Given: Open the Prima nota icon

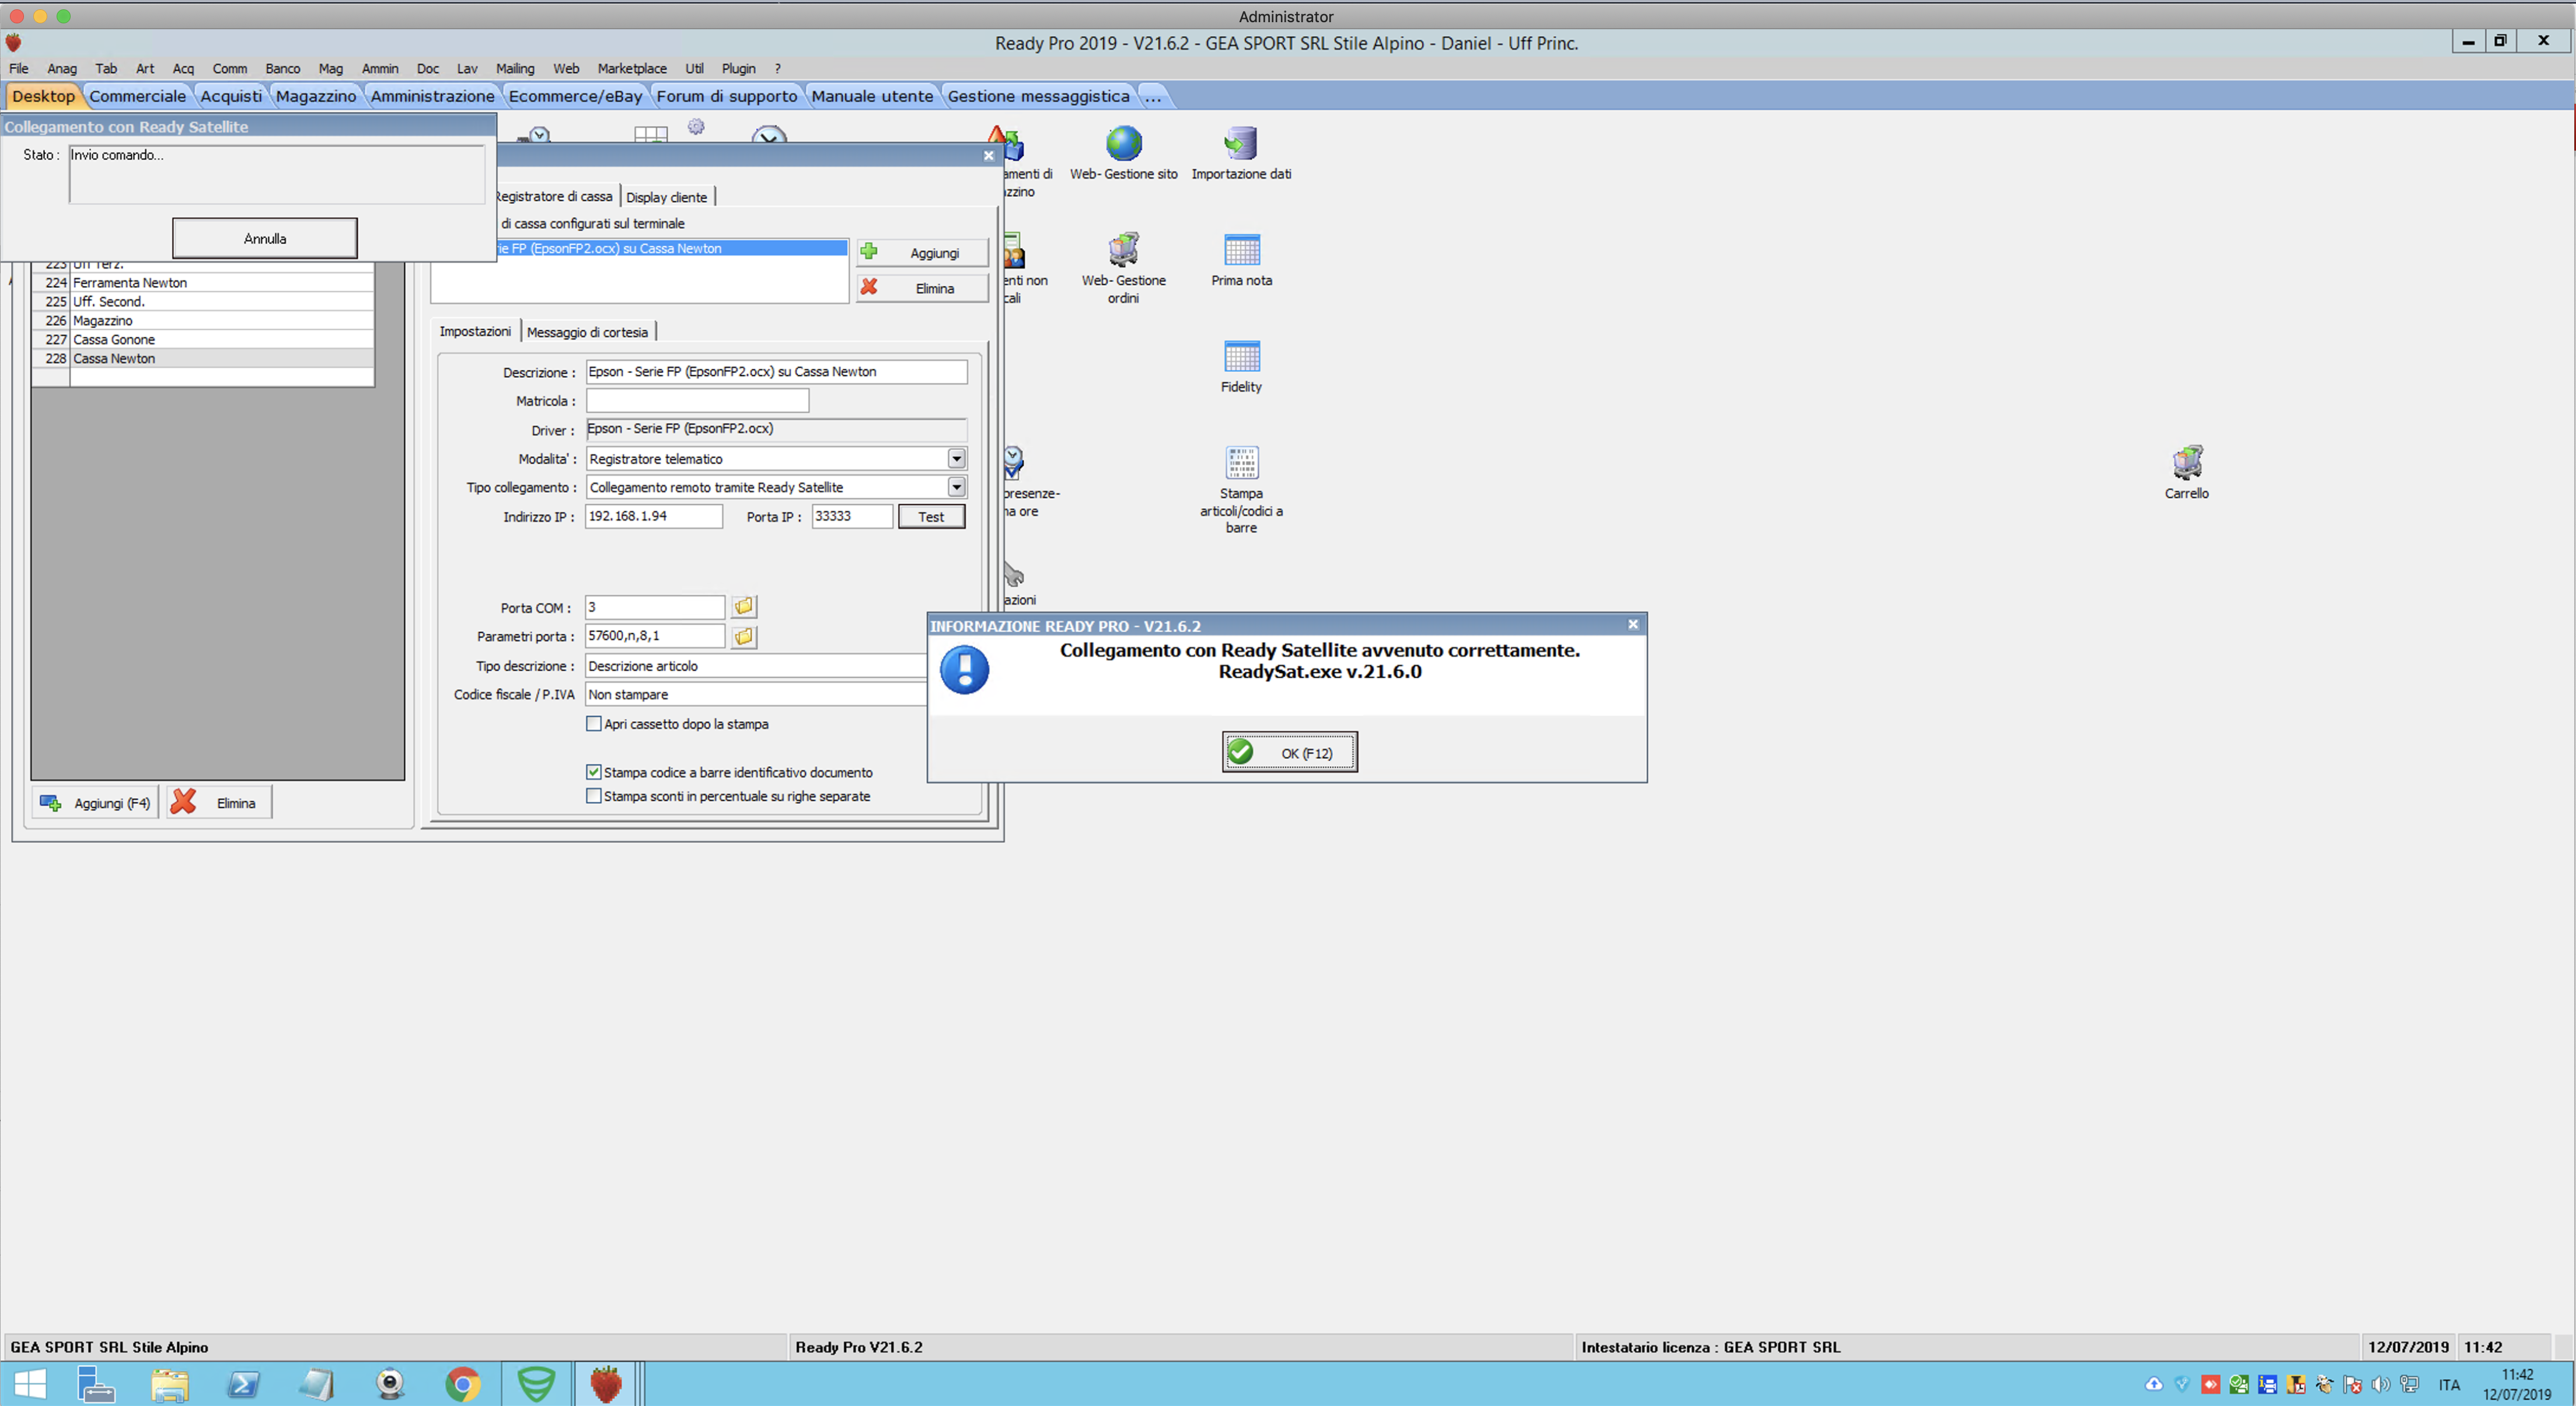Looking at the screenshot, I should 1241,251.
